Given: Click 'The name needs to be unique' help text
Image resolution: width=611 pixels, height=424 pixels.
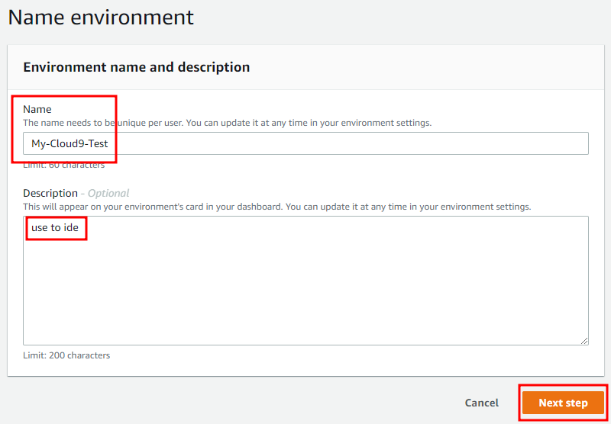Looking at the screenshot, I should [x=227, y=123].
